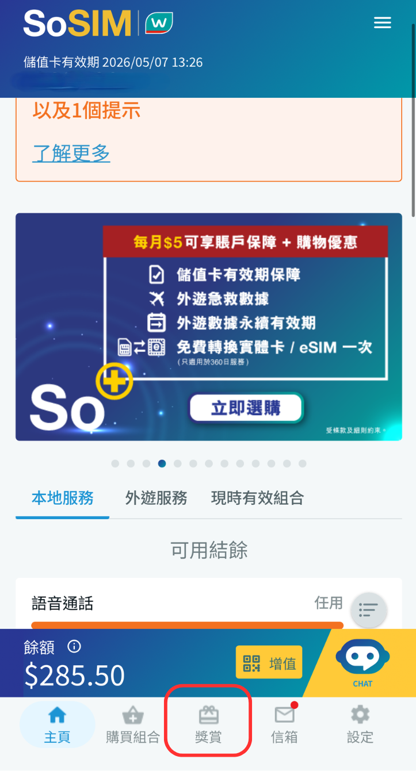Open 設定 gear settings
Image resolution: width=416 pixels, height=771 pixels.
pyautogui.click(x=360, y=724)
